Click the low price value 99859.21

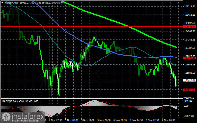click(46, 3)
